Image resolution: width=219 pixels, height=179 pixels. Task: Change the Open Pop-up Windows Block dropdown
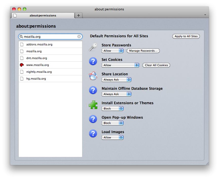point(112,123)
